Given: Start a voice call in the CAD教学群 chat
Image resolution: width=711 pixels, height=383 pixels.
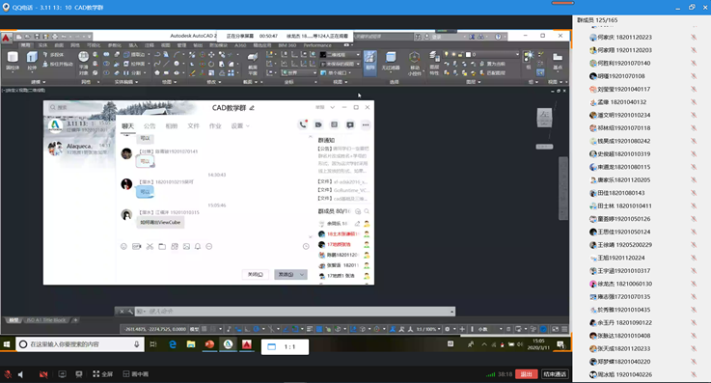Looking at the screenshot, I should pyautogui.click(x=303, y=124).
